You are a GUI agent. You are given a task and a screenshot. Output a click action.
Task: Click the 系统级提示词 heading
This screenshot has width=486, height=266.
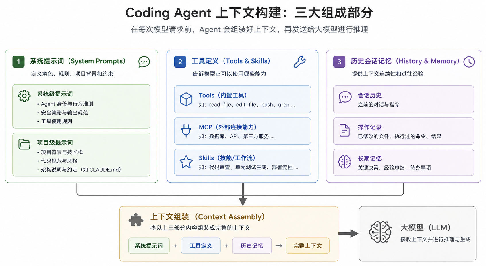[55, 94]
